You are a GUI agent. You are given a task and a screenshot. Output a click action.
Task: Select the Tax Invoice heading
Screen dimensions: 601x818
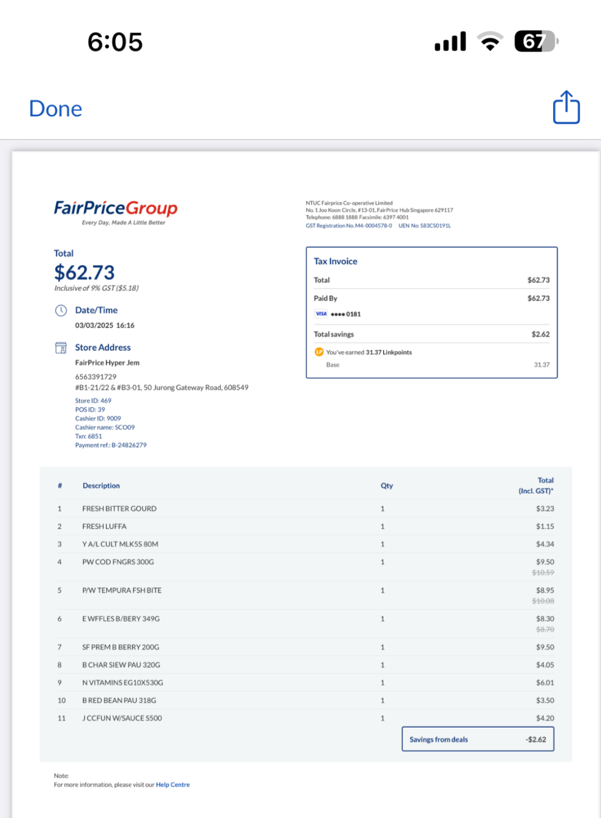(336, 262)
